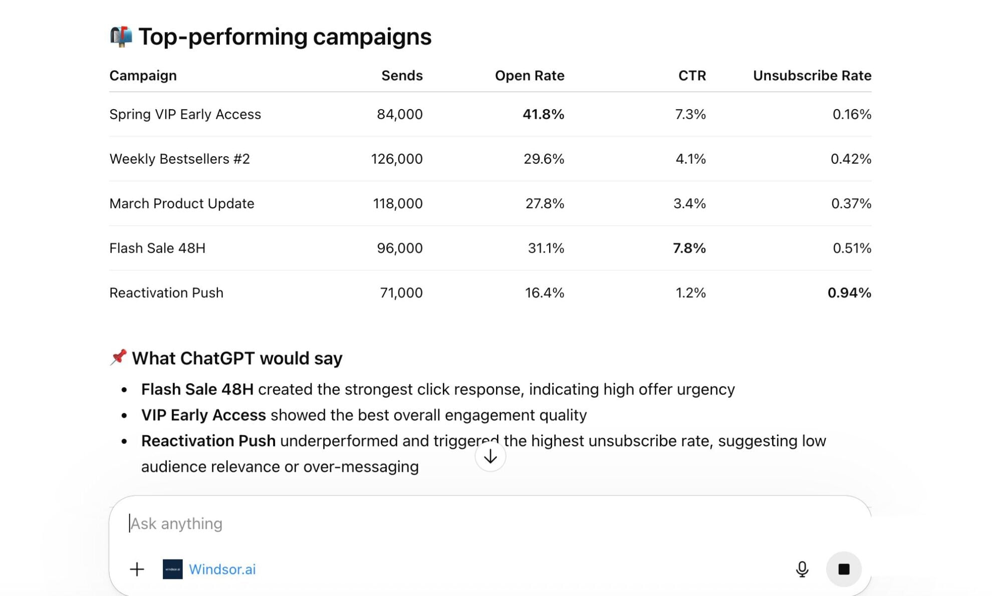Click the Windsor.ai connector logo icon

[x=172, y=569]
